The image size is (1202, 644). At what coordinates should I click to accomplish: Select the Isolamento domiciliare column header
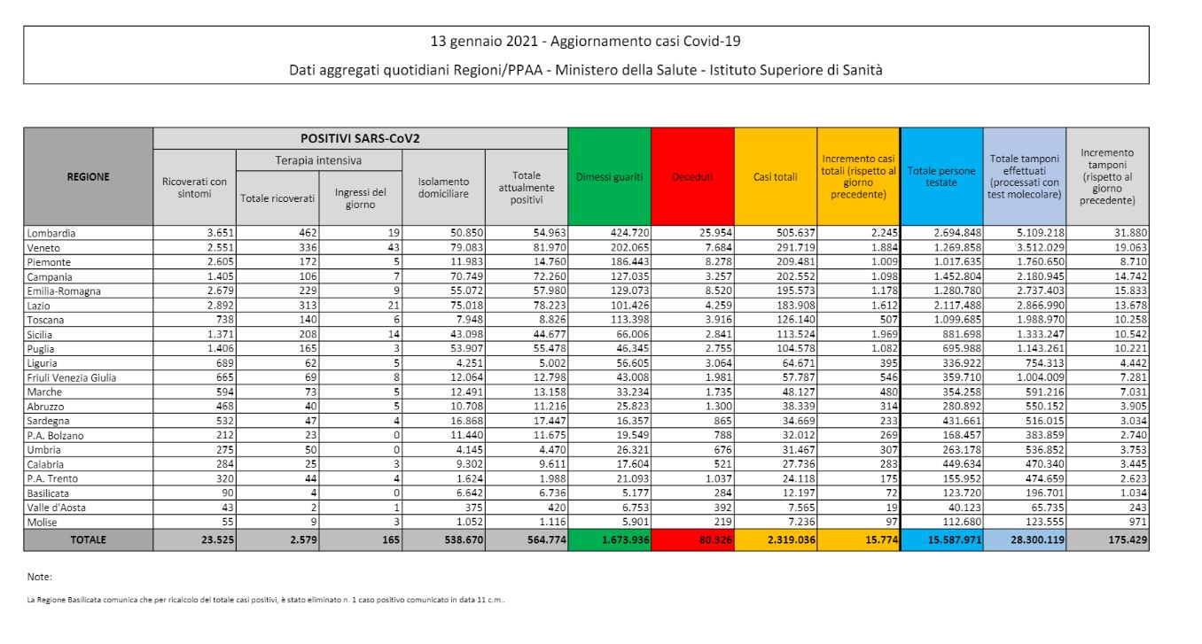pos(443,188)
